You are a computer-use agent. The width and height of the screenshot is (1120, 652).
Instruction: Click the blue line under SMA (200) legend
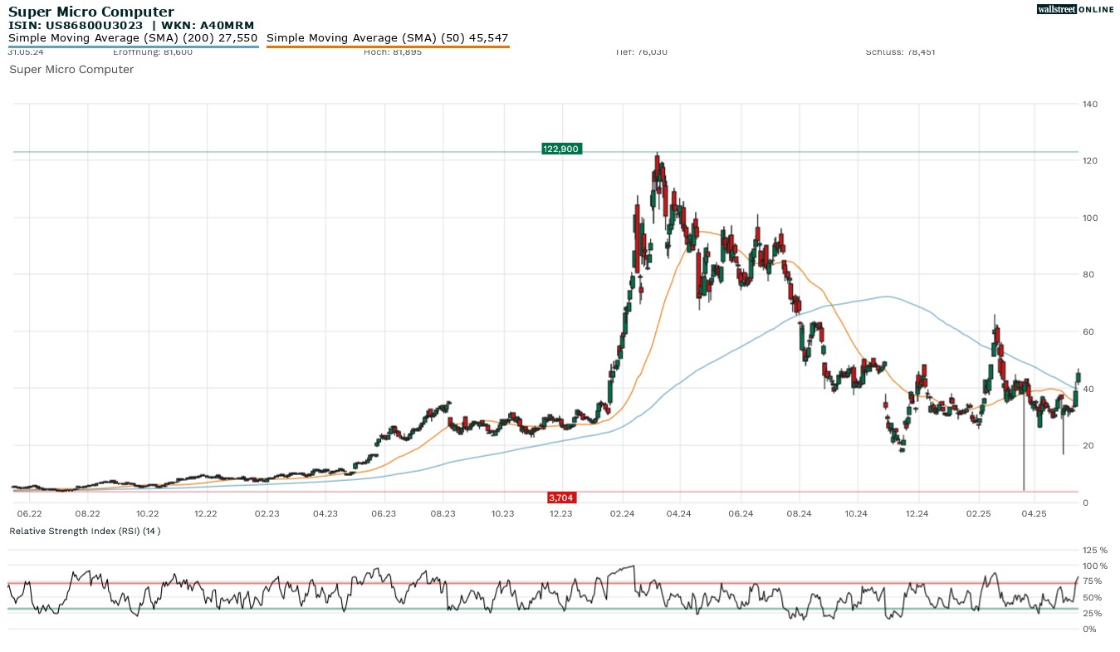tap(134, 47)
